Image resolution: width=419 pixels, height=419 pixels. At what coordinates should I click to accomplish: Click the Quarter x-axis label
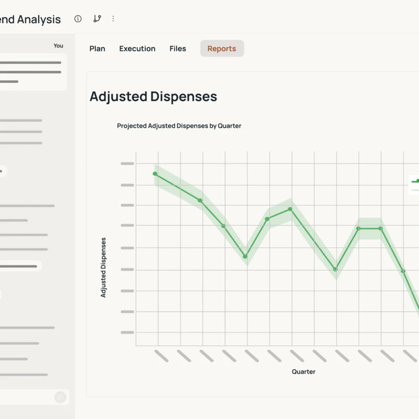pyautogui.click(x=304, y=372)
